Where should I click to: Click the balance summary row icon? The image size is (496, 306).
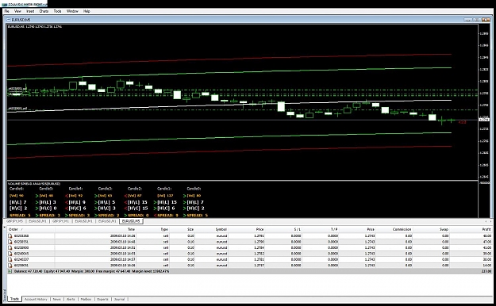10,271
